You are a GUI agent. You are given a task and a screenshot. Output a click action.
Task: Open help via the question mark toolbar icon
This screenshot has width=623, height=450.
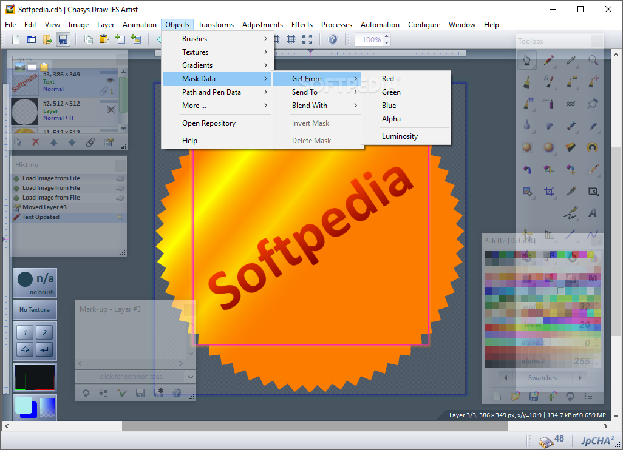333,39
